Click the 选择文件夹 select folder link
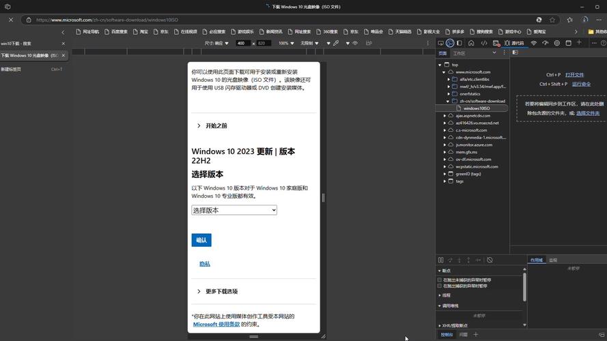The image size is (607, 341). (588, 113)
